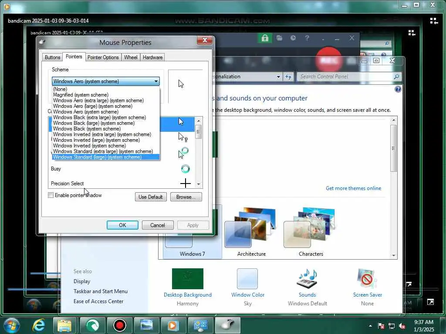Click the Bandicam lock icon

[265, 38]
